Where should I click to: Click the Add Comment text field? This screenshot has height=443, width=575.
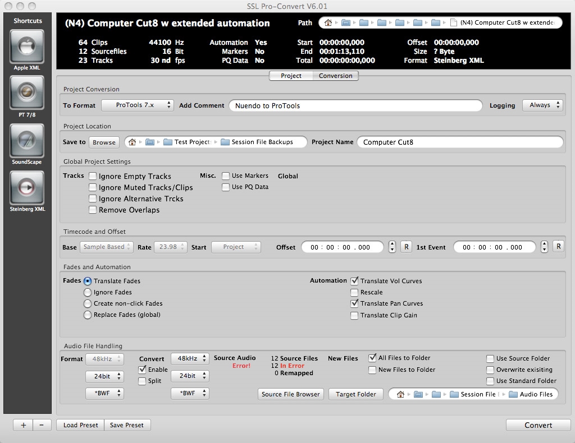(355, 106)
